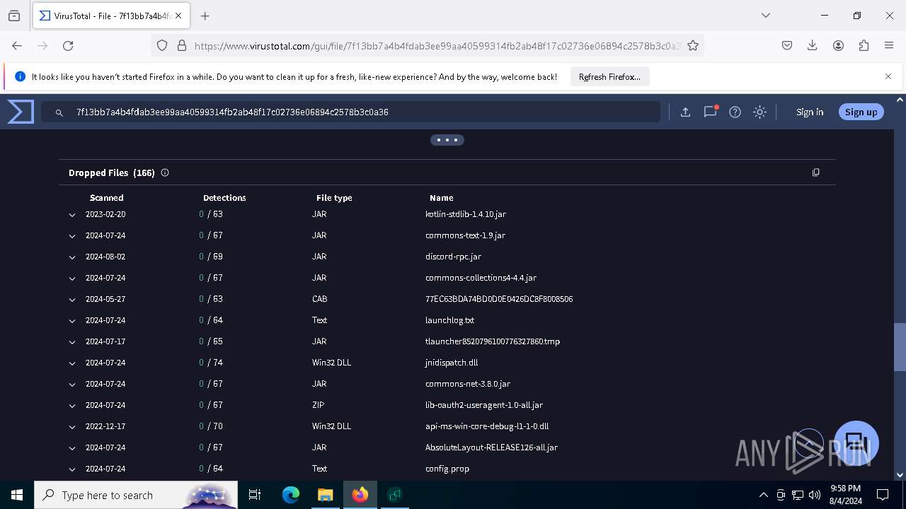Open the Firefox account icon
The height and width of the screenshot is (509, 906).
coord(838,45)
